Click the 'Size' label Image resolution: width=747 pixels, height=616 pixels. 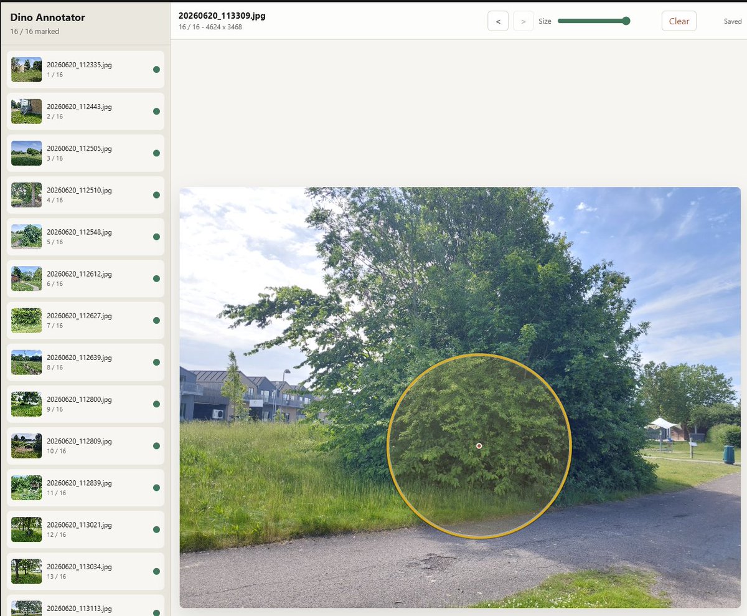pos(545,21)
